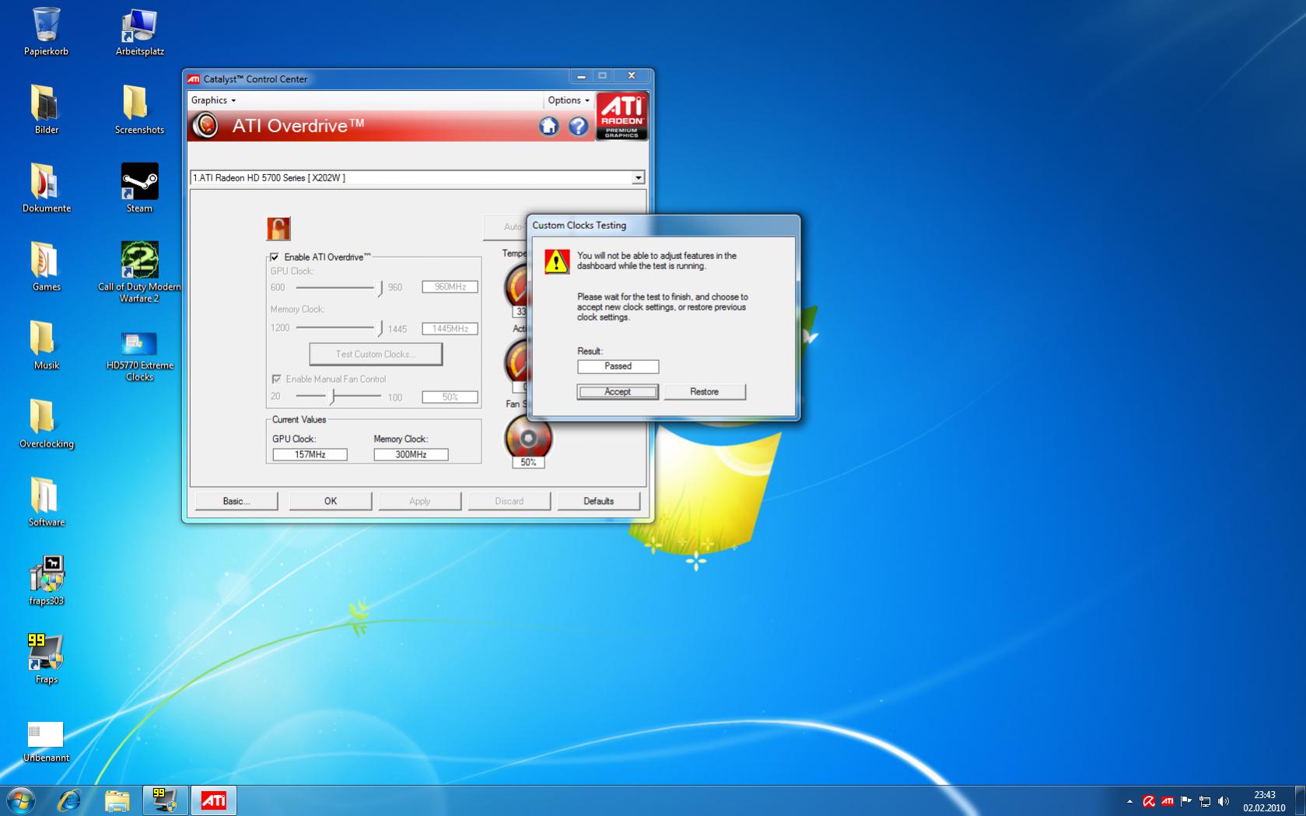Click the Apply button
The width and height of the screenshot is (1306, 816).
coord(420,501)
